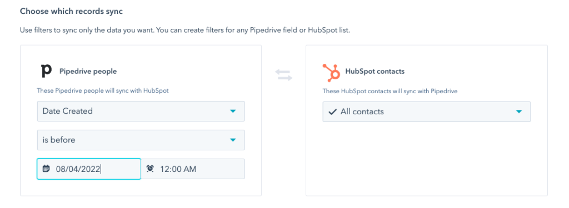Click the teal arrow of All contacts dropdown
This screenshot has height=208, width=569.
519,111
